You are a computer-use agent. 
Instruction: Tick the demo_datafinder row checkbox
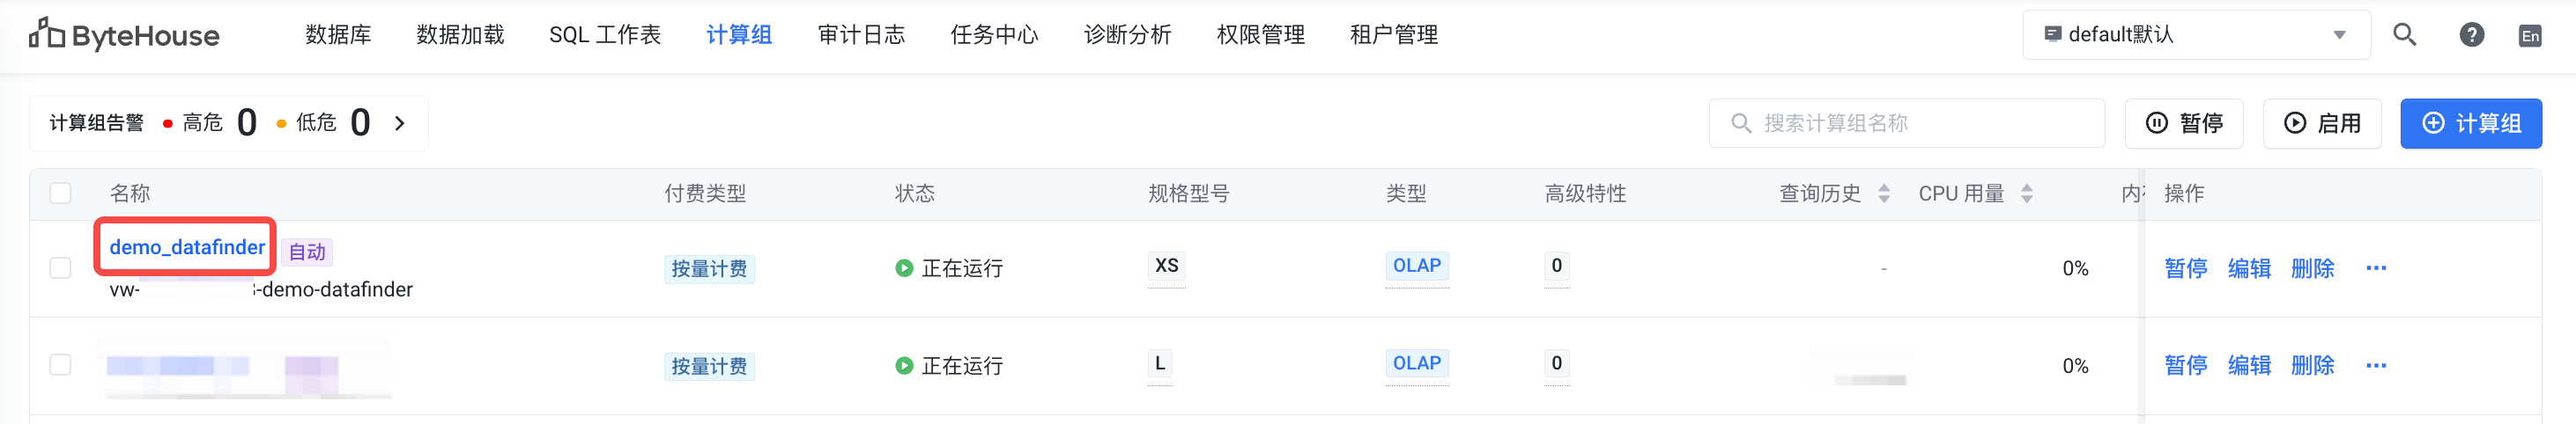(61, 268)
